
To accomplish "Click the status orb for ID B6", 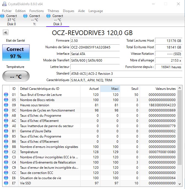I will (6, 141).
